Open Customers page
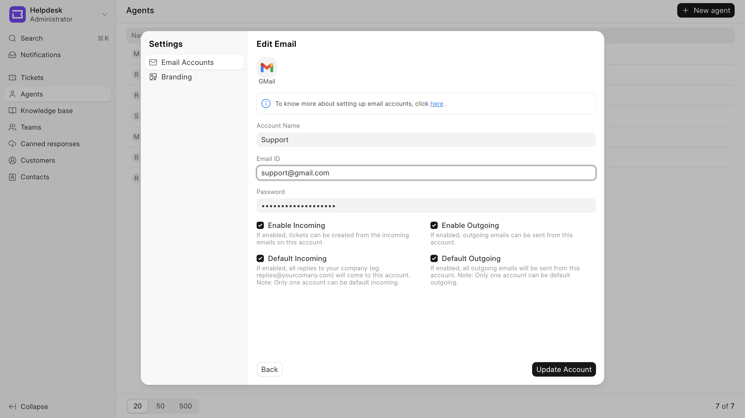Image resolution: width=745 pixels, height=418 pixels. coord(57,160)
